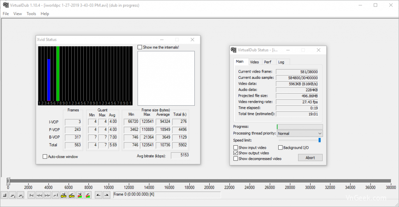
Task: Click the Play output video button
Action: click(x=21, y=195)
